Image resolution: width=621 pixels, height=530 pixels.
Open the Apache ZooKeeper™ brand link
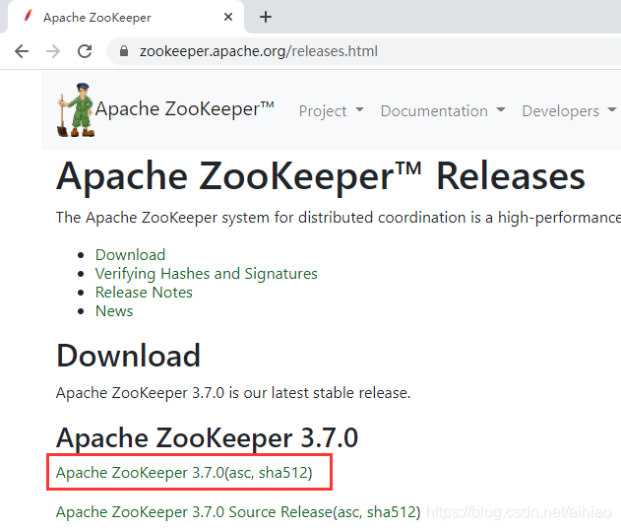185,109
